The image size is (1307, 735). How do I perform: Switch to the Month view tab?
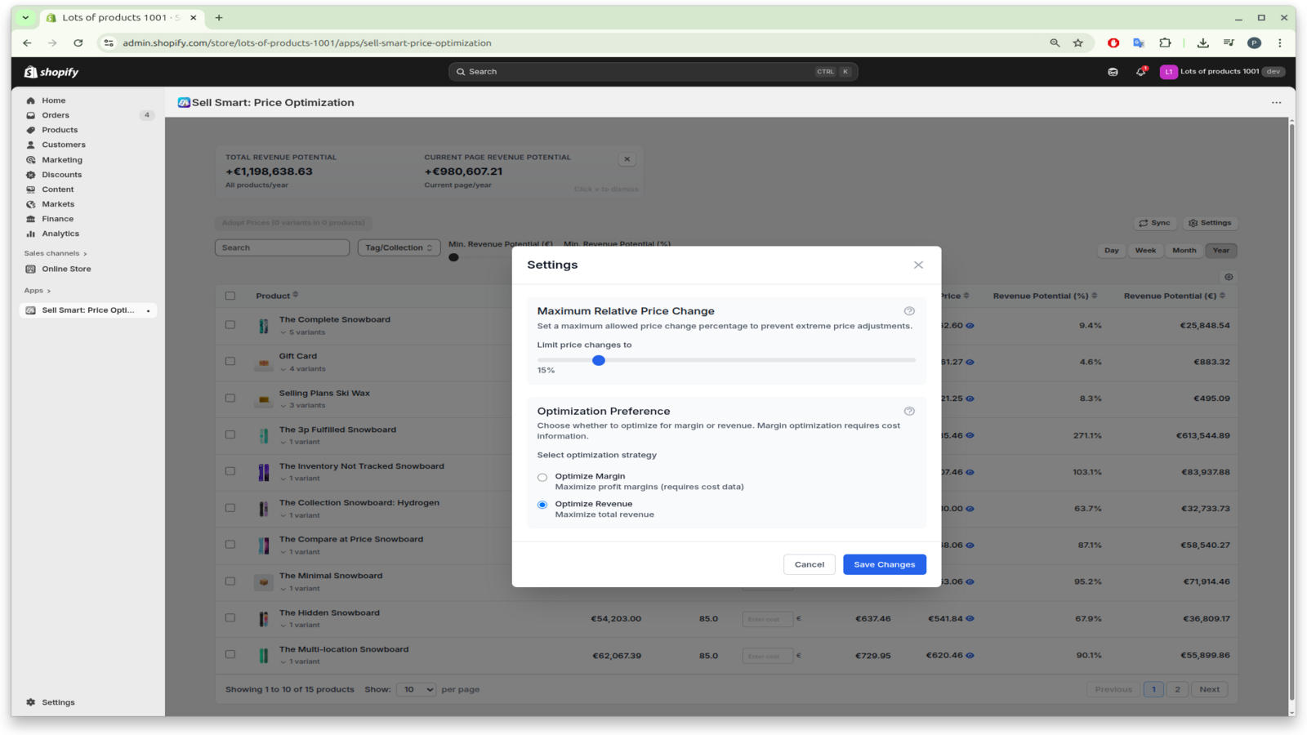(1183, 251)
